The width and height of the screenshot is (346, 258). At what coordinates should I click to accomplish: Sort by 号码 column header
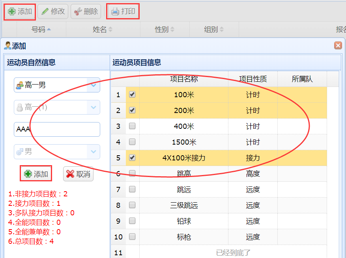coord(41,29)
